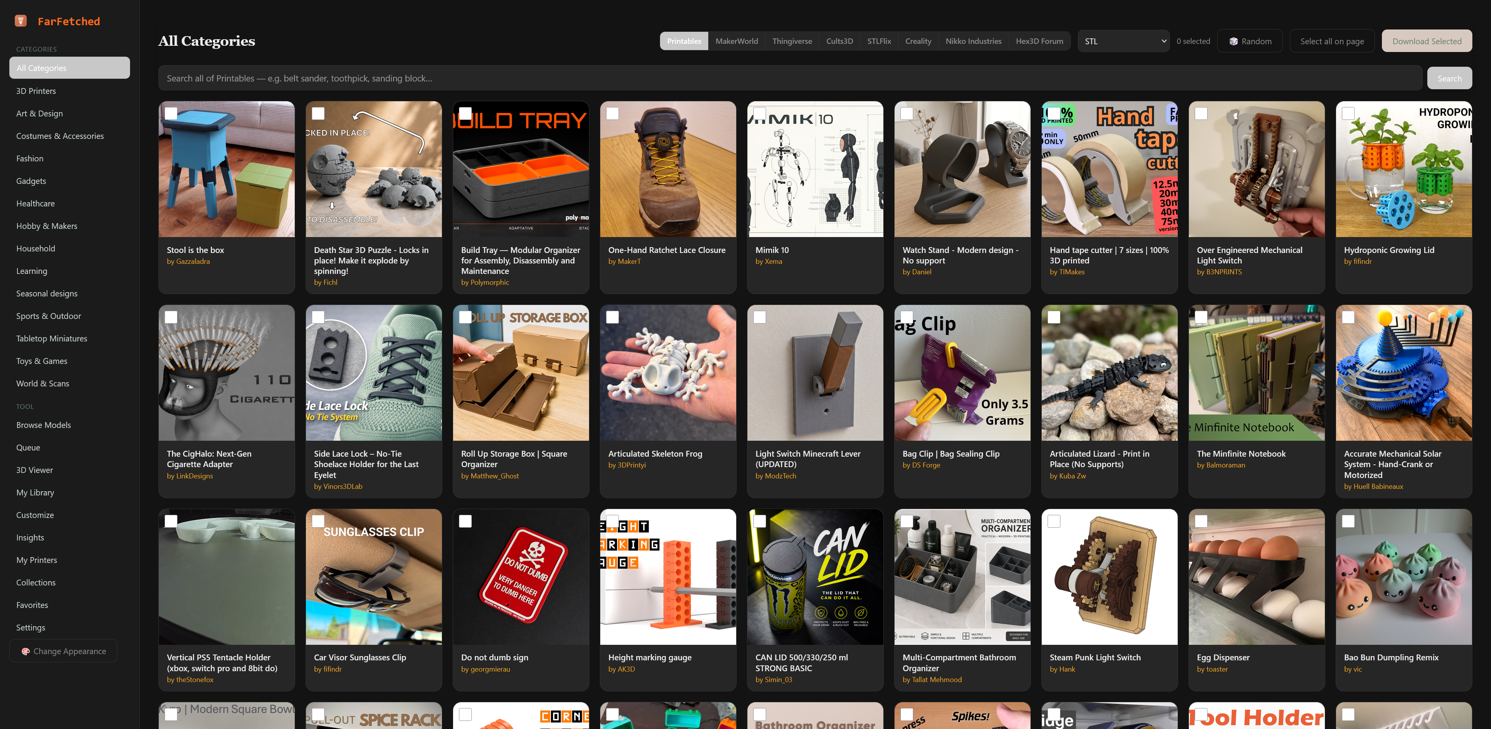
Task: Switch to the Creality source tab
Action: click(918, 41)
